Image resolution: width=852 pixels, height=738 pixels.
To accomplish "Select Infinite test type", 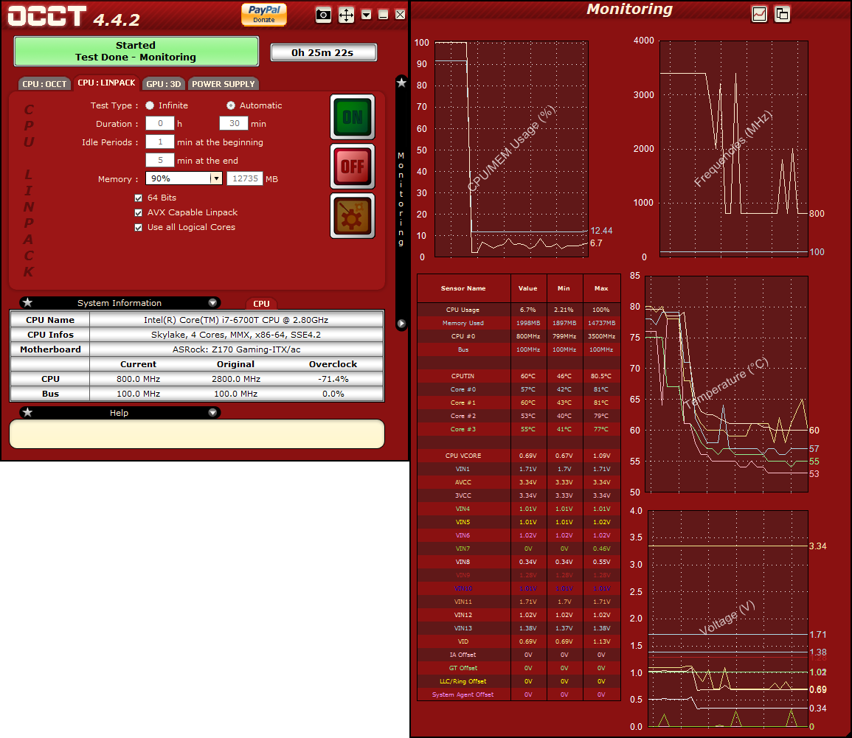I will click(150, 105).
